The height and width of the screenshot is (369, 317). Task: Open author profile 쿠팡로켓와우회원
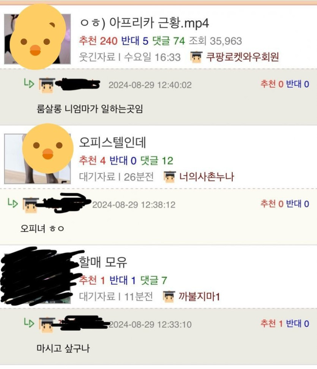click(x=243, y=57)
